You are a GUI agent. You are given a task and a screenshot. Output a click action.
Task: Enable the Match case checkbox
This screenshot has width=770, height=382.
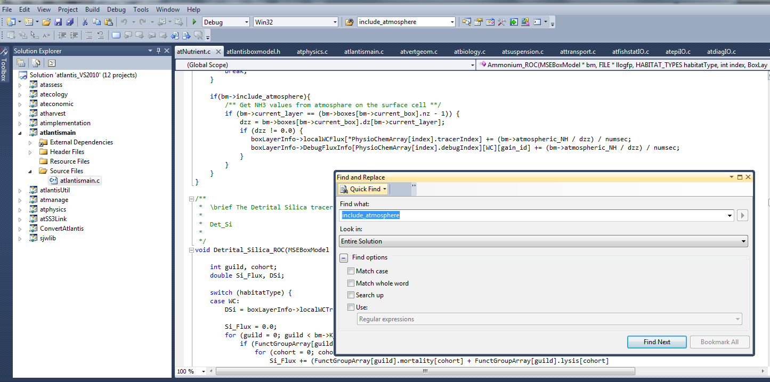351,271
